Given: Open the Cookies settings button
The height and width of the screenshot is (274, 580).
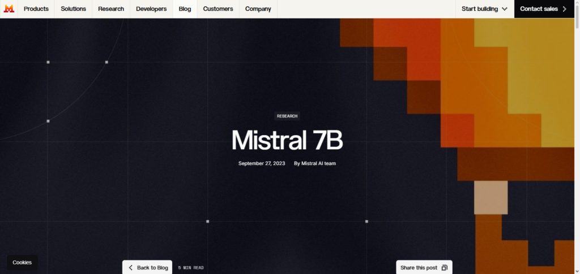Looking at the screenshot, I should [x=22, y=263].
